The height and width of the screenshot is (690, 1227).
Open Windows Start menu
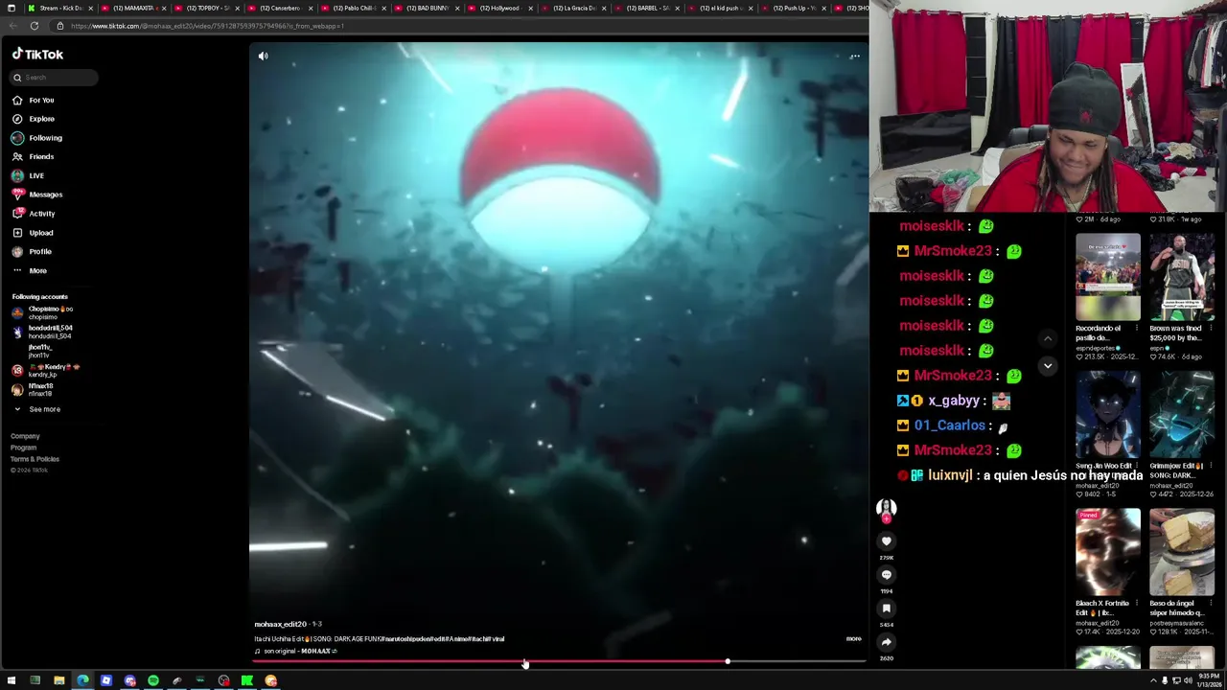click(x=12, y=680)
